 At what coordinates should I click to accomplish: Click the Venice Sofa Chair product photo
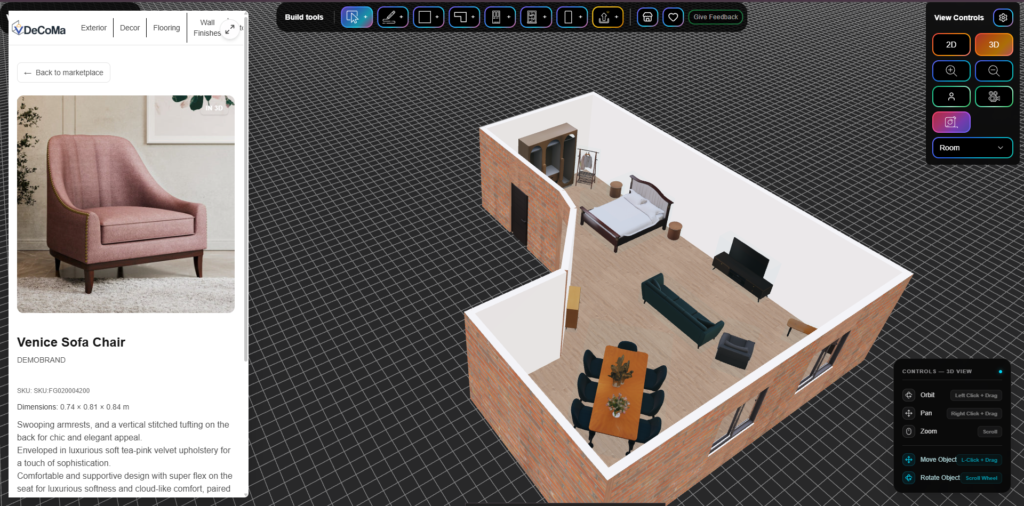pos(126,204)
